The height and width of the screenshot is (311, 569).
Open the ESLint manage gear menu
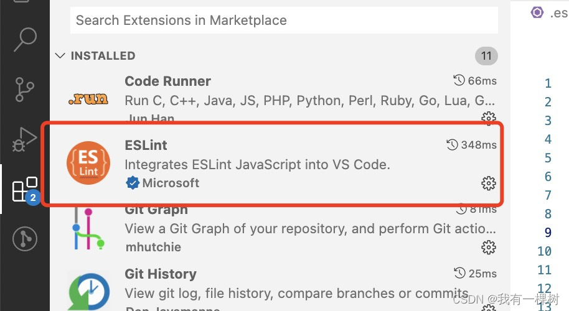click(489, 183)
